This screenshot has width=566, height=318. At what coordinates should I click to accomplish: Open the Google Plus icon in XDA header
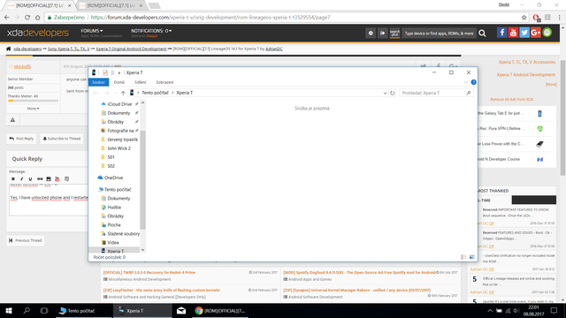tap(536, 33)
